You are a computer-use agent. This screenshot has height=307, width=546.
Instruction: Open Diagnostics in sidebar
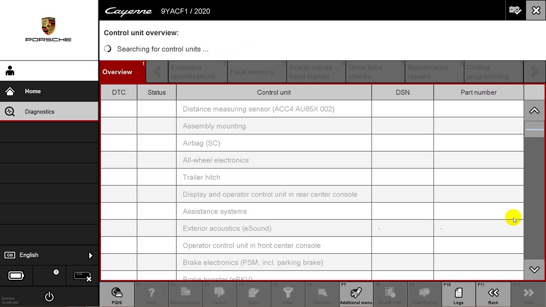49,112
